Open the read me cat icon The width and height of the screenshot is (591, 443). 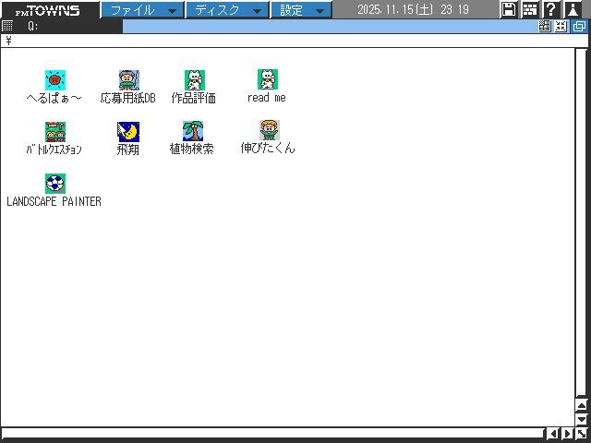point(268,79)
